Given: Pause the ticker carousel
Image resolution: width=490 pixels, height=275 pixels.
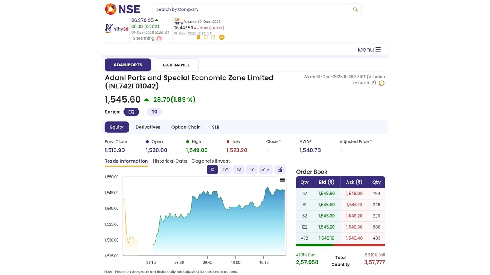Looking at the screenshot, I should coord(222,37).
